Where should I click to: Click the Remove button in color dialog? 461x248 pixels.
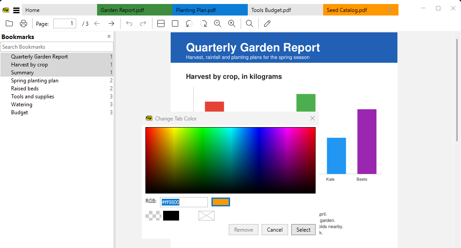point(243,230)
